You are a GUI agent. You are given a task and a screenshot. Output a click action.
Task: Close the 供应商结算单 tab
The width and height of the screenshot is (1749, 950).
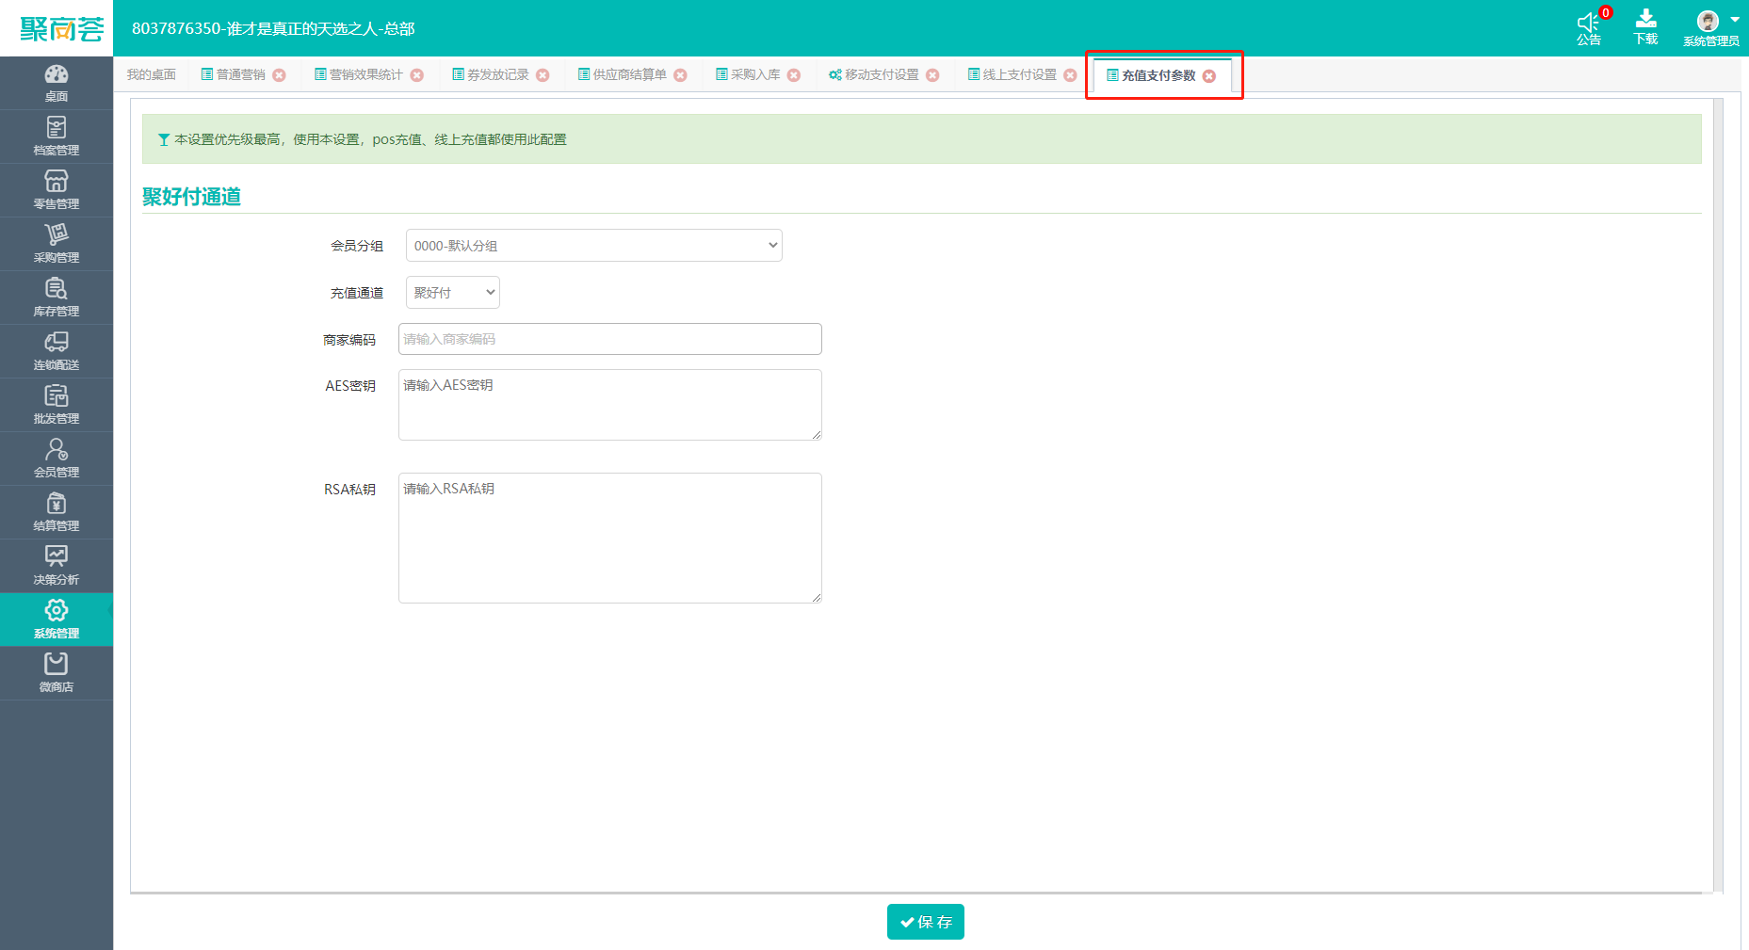pos(680,75)
